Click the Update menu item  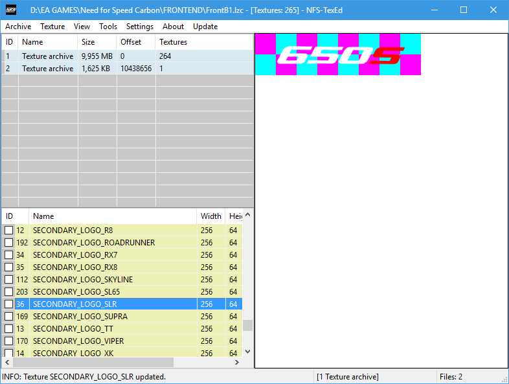[205, 27]
